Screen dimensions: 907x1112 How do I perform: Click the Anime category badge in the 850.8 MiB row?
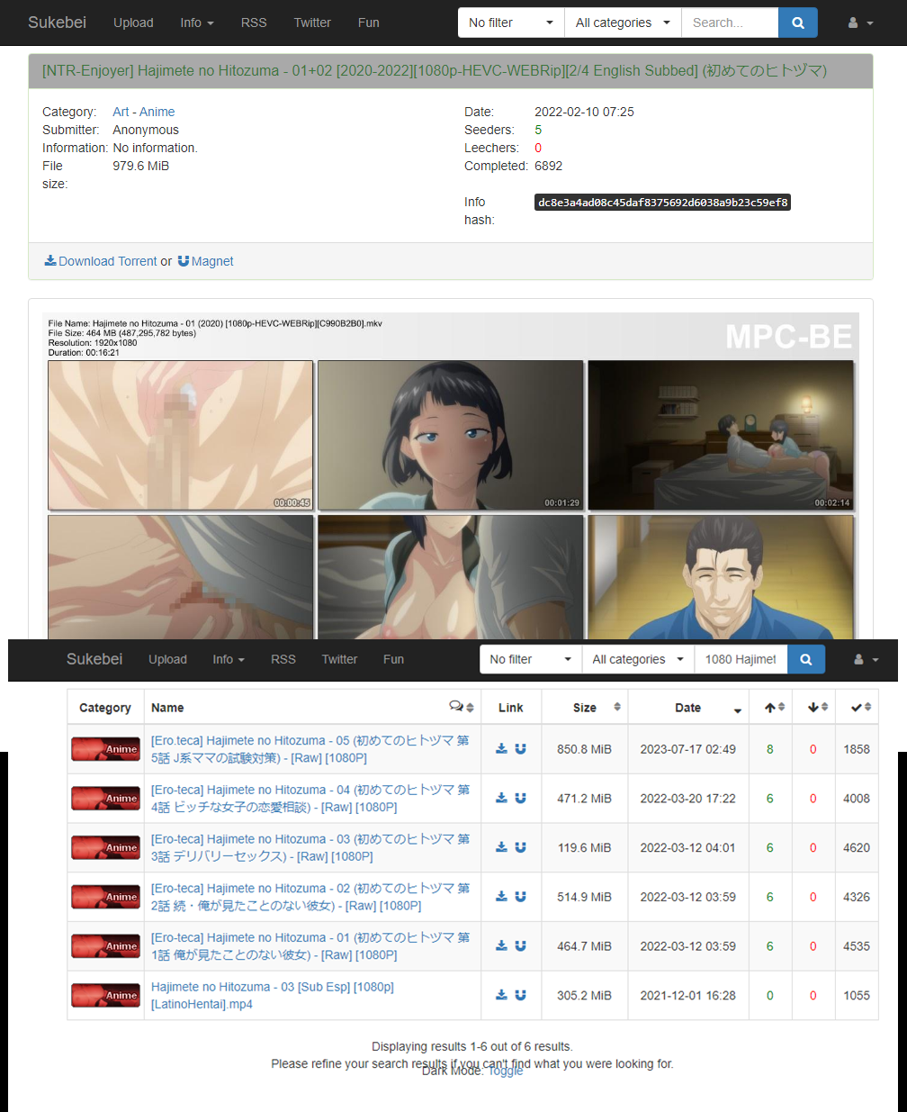click(x=105, y=749)
